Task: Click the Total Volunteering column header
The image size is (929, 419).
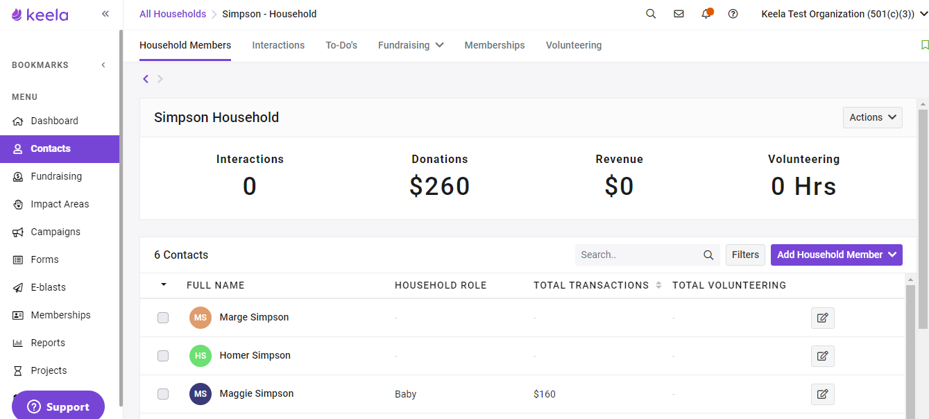Action: click(x=729, y=285)
